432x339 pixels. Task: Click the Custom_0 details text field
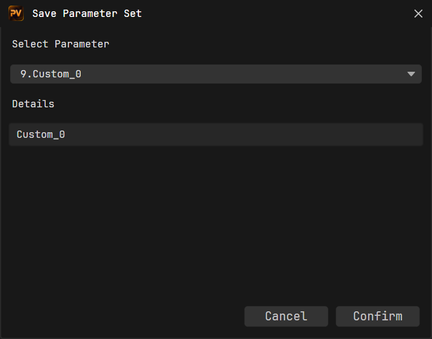click(216, 134)
